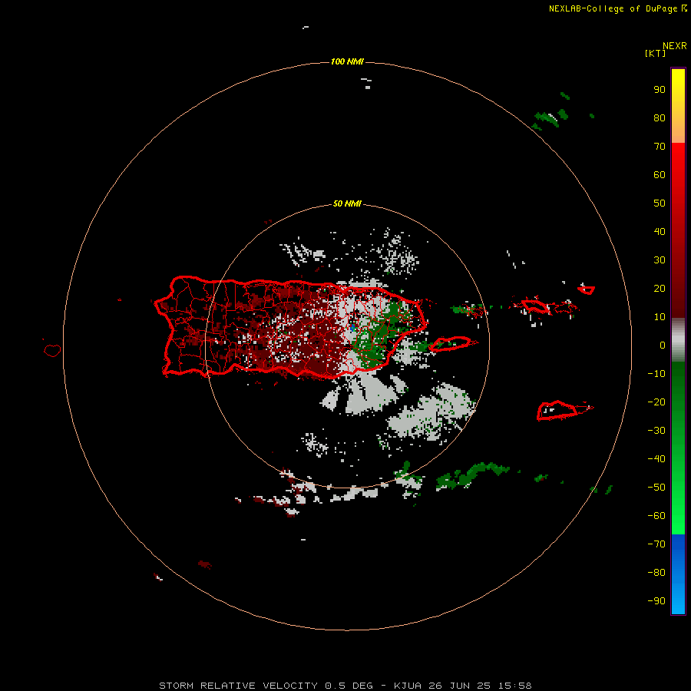Click the '50 NMI' range ring label

click(347, 203)
